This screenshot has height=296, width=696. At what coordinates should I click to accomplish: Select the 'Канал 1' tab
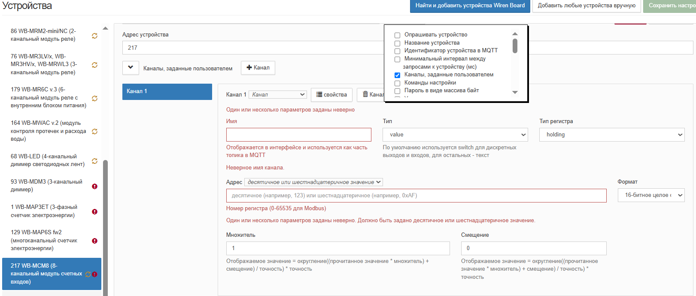click(x=167, y=91)
